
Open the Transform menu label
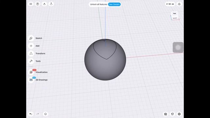point(40,53)
